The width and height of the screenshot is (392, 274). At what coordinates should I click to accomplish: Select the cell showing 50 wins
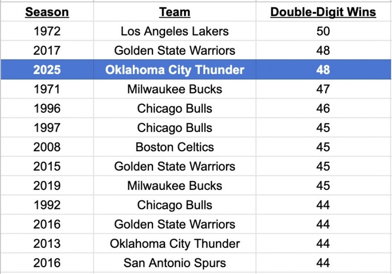tap(323, 31)
